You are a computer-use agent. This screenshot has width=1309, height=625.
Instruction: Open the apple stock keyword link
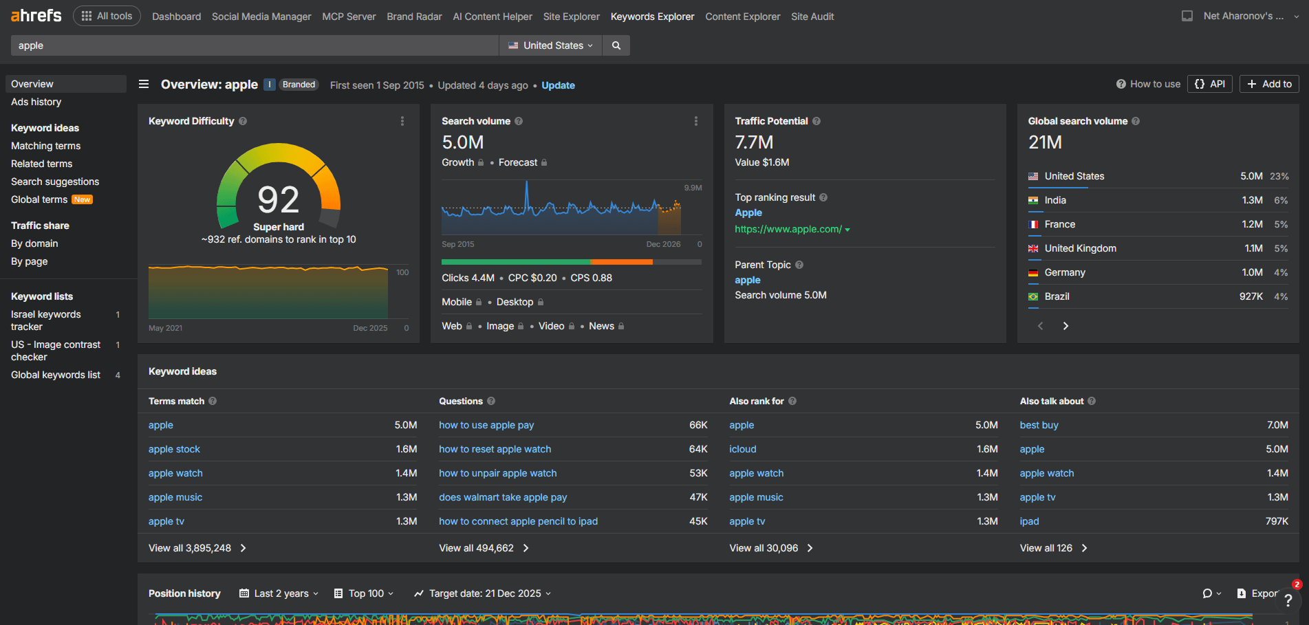coord(174,449)
